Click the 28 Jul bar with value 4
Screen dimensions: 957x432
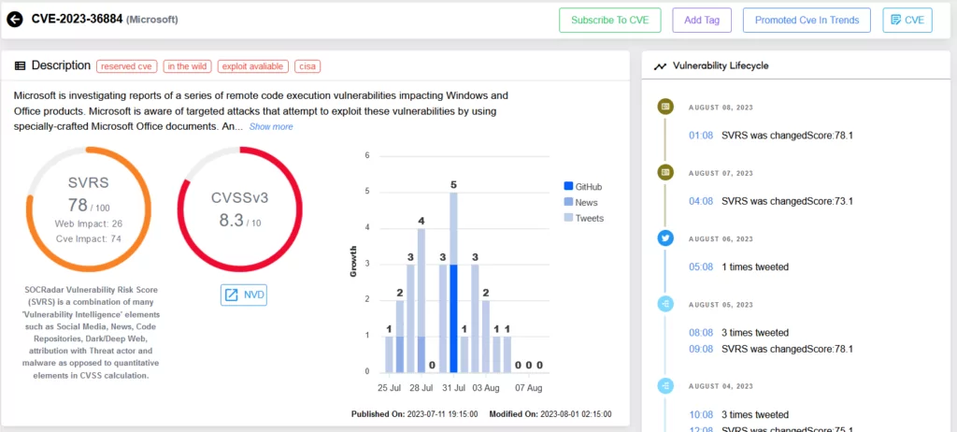[421, 300]
